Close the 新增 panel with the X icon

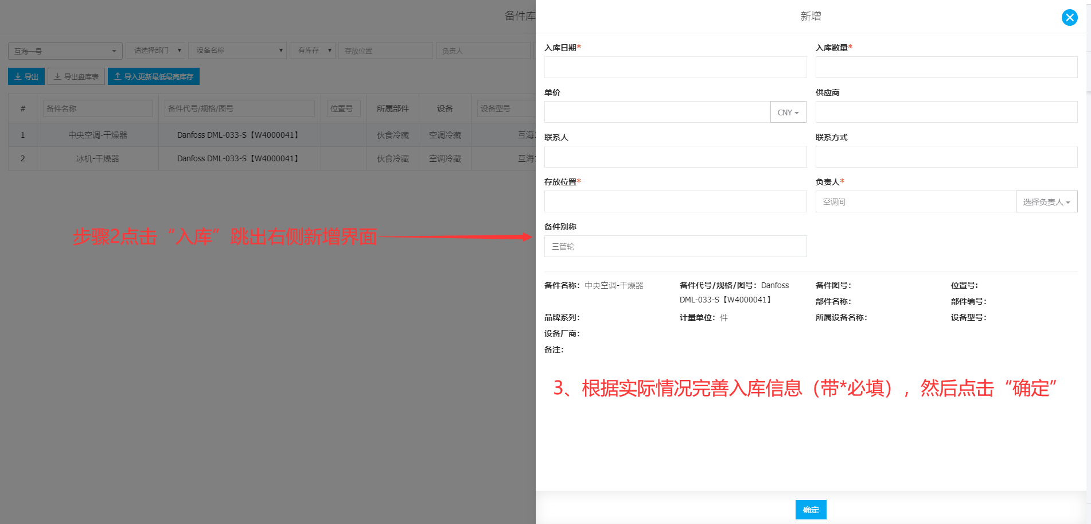[x=1069, y=17]
